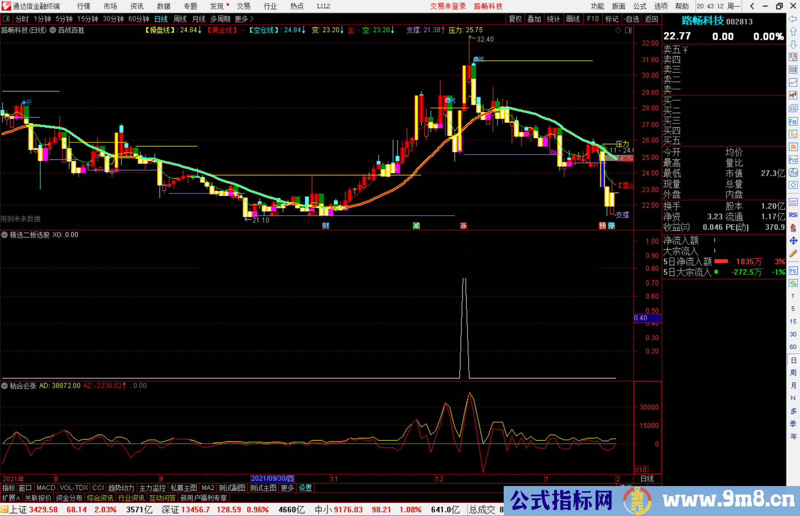
Task: Click the F12 icon in right sidebar
Action: [793, 160]
